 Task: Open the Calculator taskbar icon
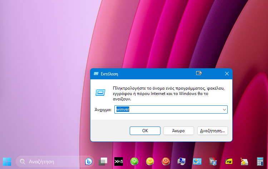(x=260, y=161)
